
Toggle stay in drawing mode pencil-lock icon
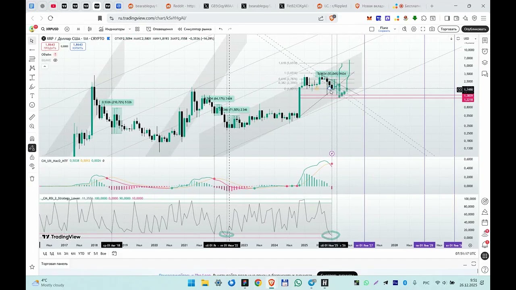[x=32, y=148]
